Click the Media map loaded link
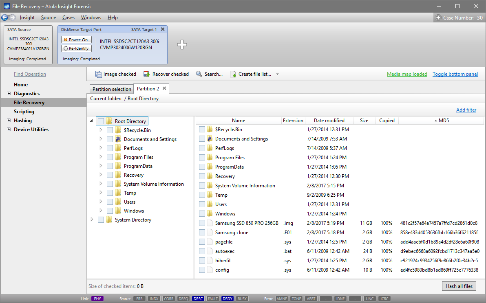 tap(406, 74)
